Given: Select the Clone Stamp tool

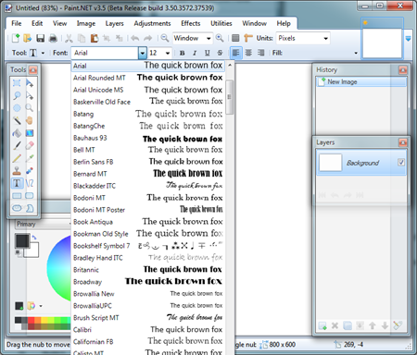Looking at the screenshot, I should coord(17,170).
